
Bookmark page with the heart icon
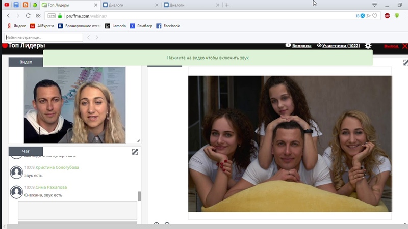click(375, 16)
